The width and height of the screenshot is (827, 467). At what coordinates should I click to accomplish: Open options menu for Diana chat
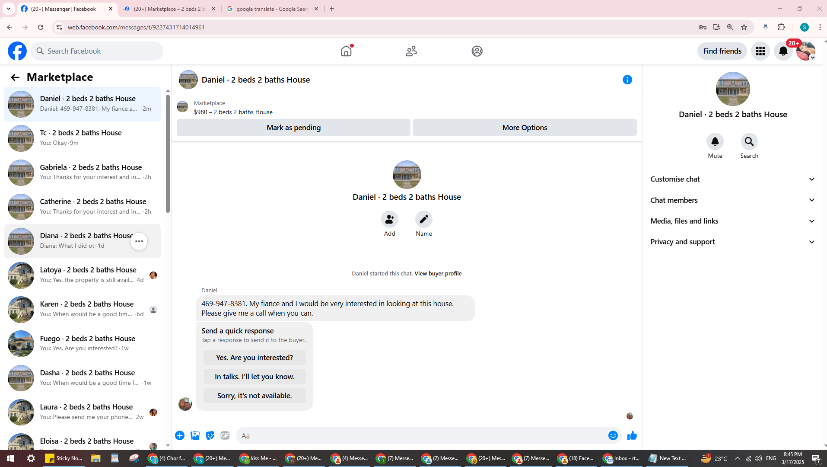pyautogui.click(x=139, y=241)
